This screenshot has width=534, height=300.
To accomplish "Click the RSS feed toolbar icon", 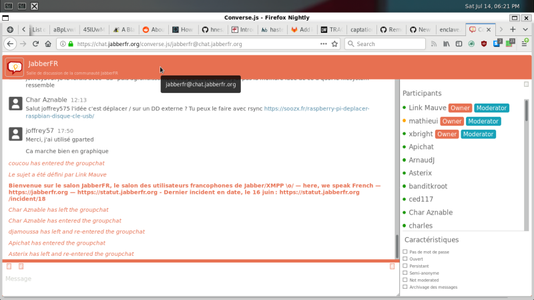I will (x=434, y=44).
